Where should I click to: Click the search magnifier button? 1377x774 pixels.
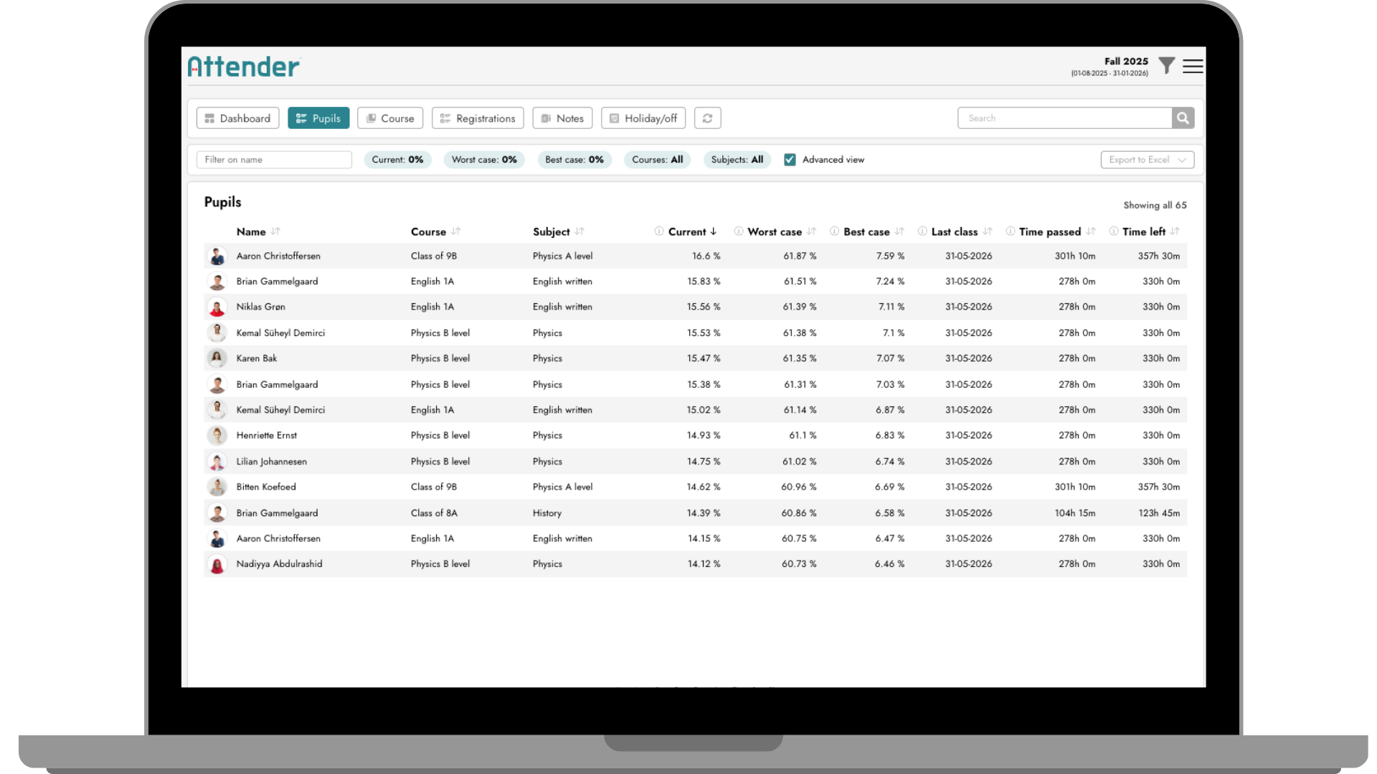tap(1183, 118)
